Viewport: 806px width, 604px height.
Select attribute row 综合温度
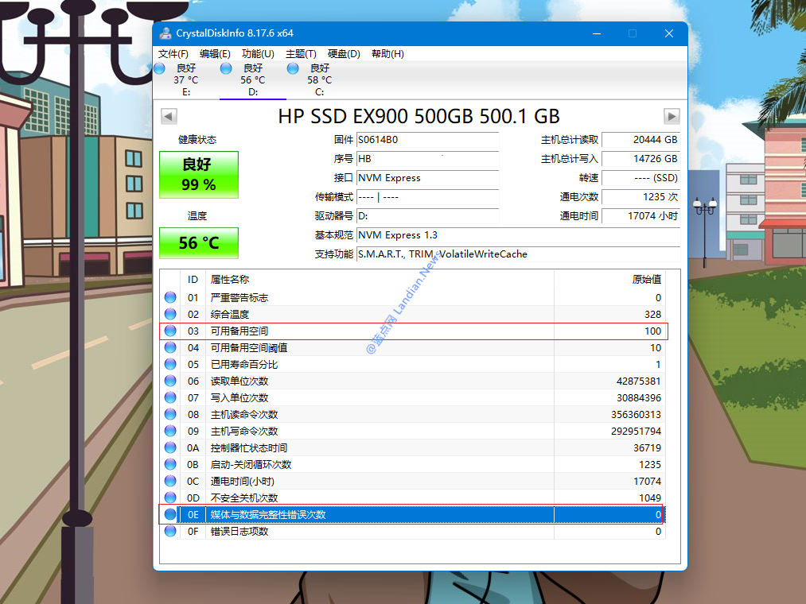coord(413,314)
